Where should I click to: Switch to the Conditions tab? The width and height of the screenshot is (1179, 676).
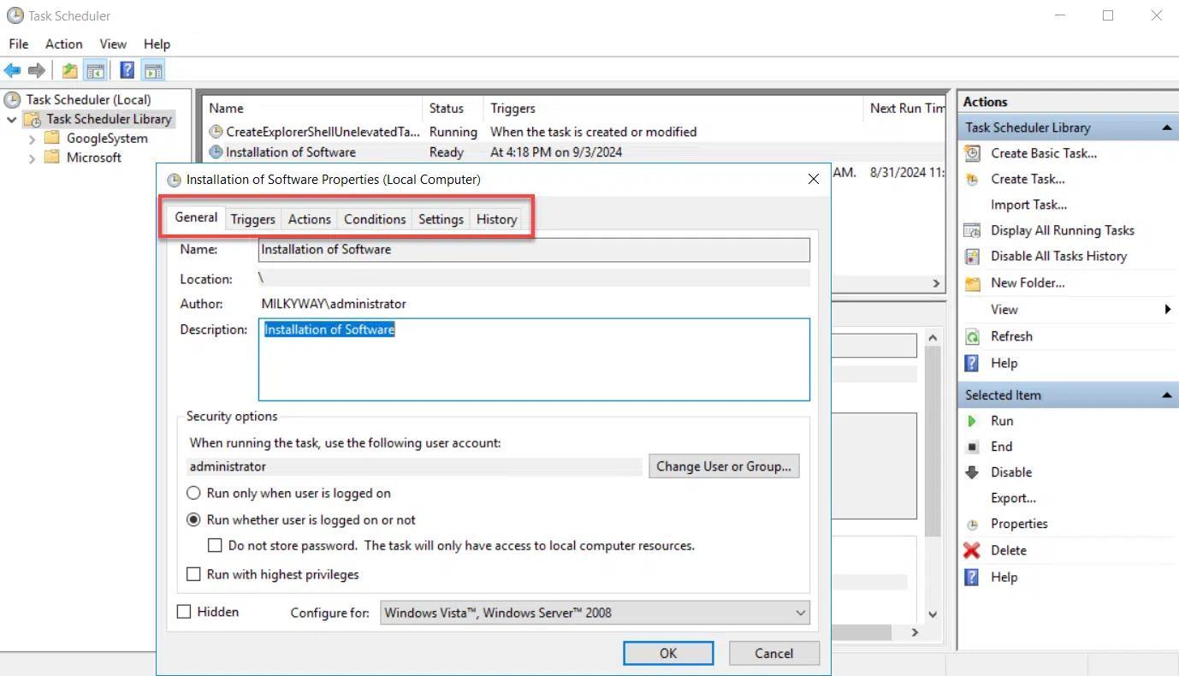tap(374, 219)
